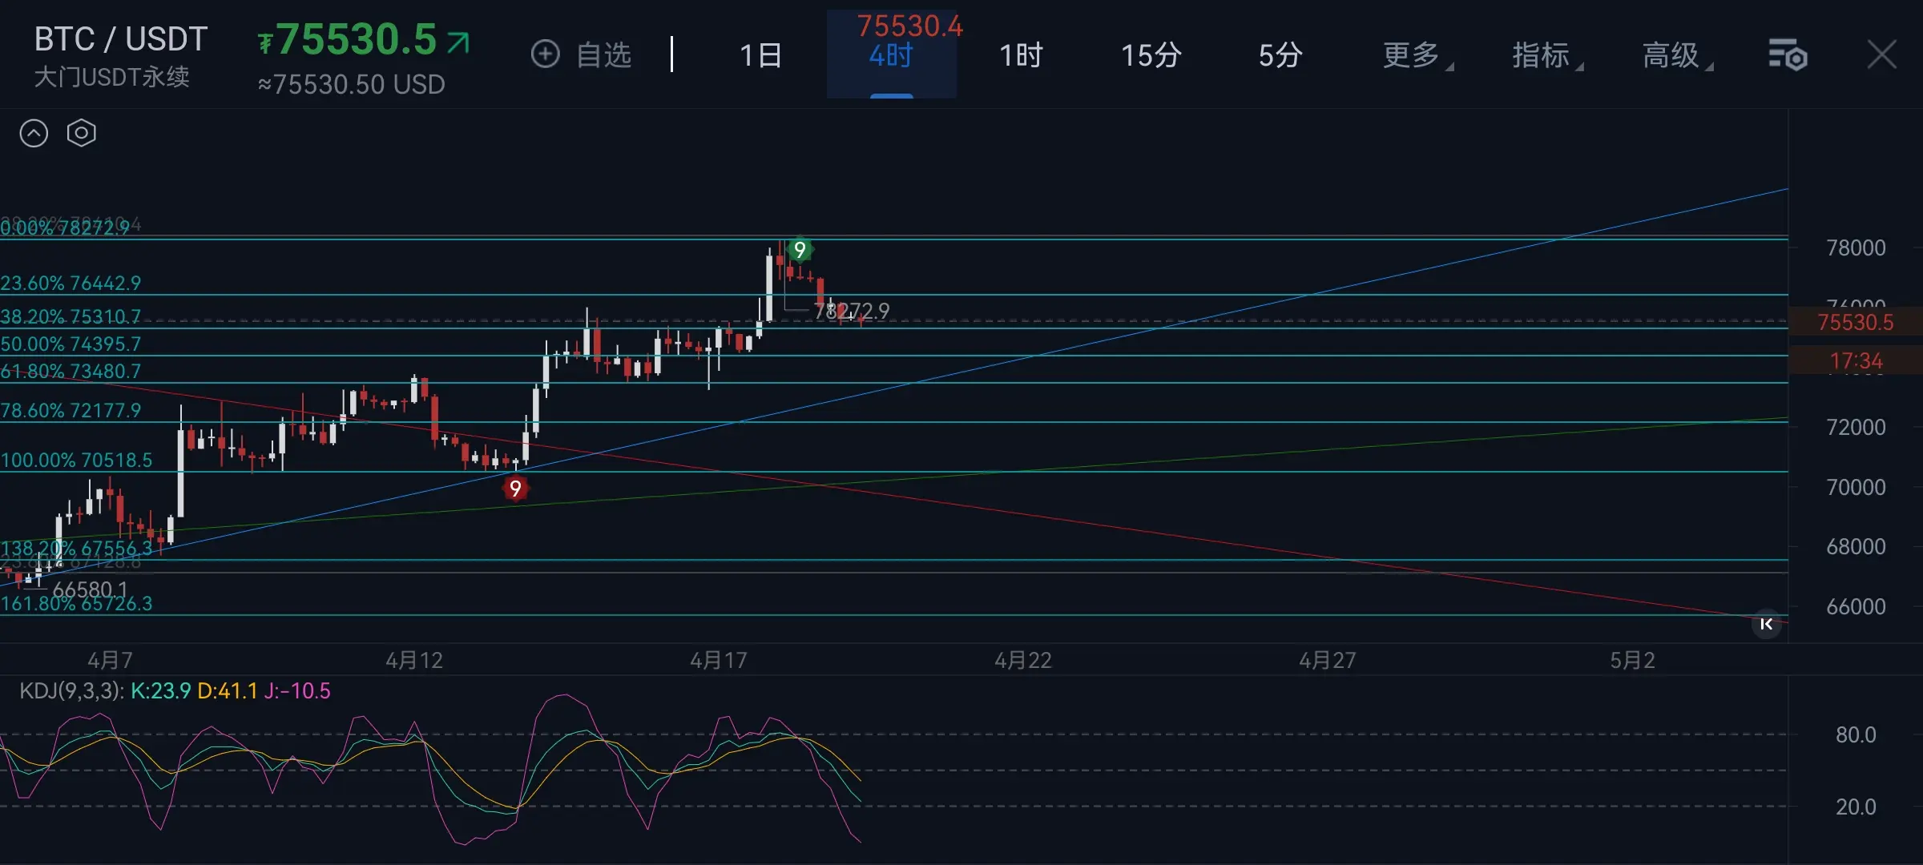Select the 1时 timeframe tab
The width and height of the screenshot is (1923, 865).
coord(1021,55)
